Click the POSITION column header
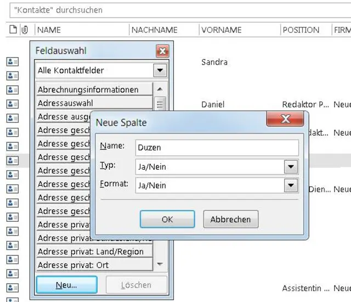The height and width of the screenshot is (302, 351). pyautogui.click(x=306, y=30)
